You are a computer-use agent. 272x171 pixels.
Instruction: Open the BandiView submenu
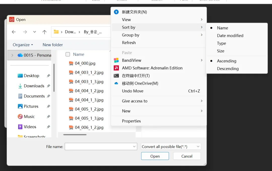point(159,60)
